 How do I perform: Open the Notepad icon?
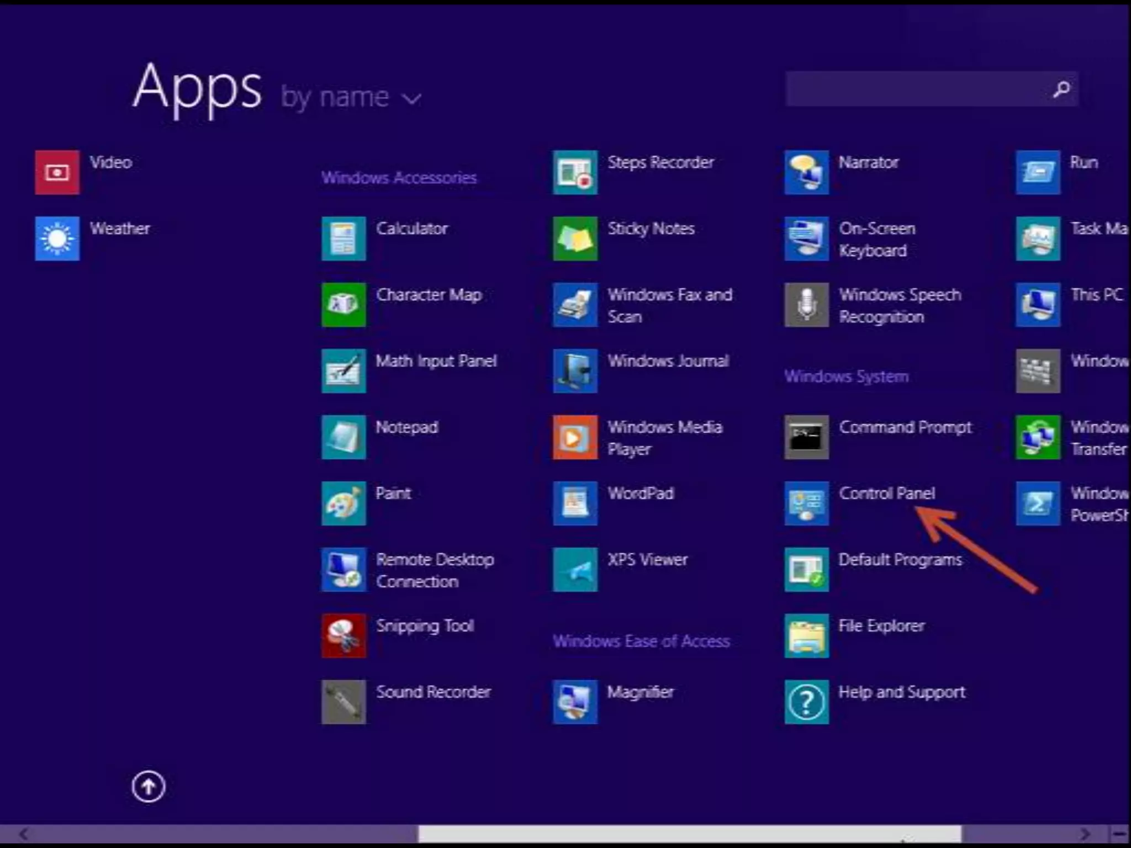coord(343,437)
